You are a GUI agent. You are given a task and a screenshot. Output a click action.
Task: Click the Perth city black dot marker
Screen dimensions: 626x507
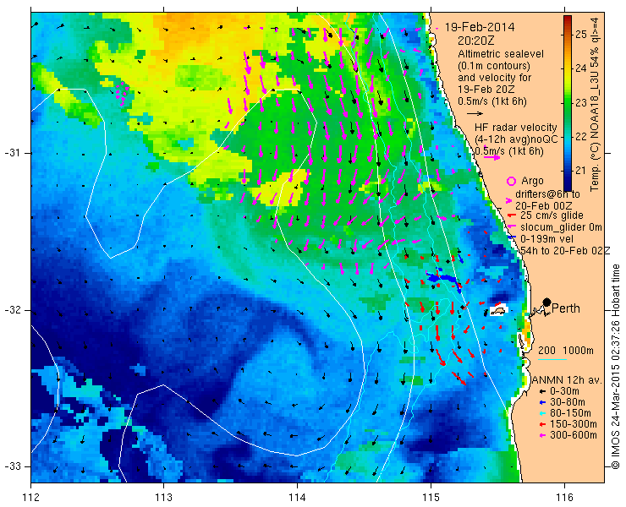click(x=547, y=302)
